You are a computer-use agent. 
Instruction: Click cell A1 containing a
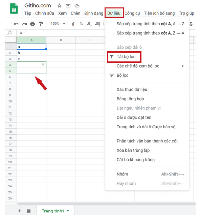coord(31,47)
